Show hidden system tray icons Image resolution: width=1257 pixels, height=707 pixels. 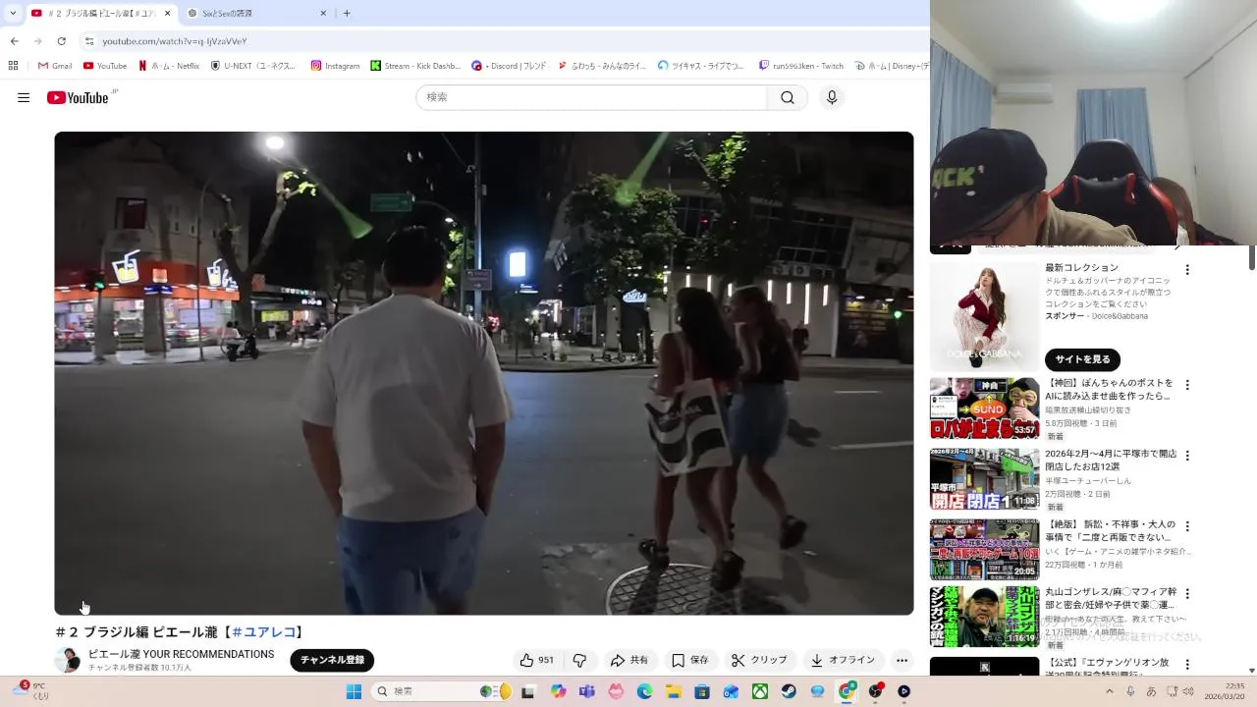point(1110,691)
